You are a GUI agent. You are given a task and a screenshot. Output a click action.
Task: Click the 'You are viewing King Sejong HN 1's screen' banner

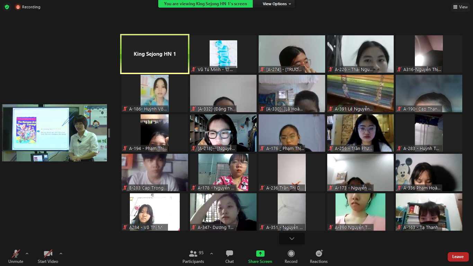coord(205,4)
